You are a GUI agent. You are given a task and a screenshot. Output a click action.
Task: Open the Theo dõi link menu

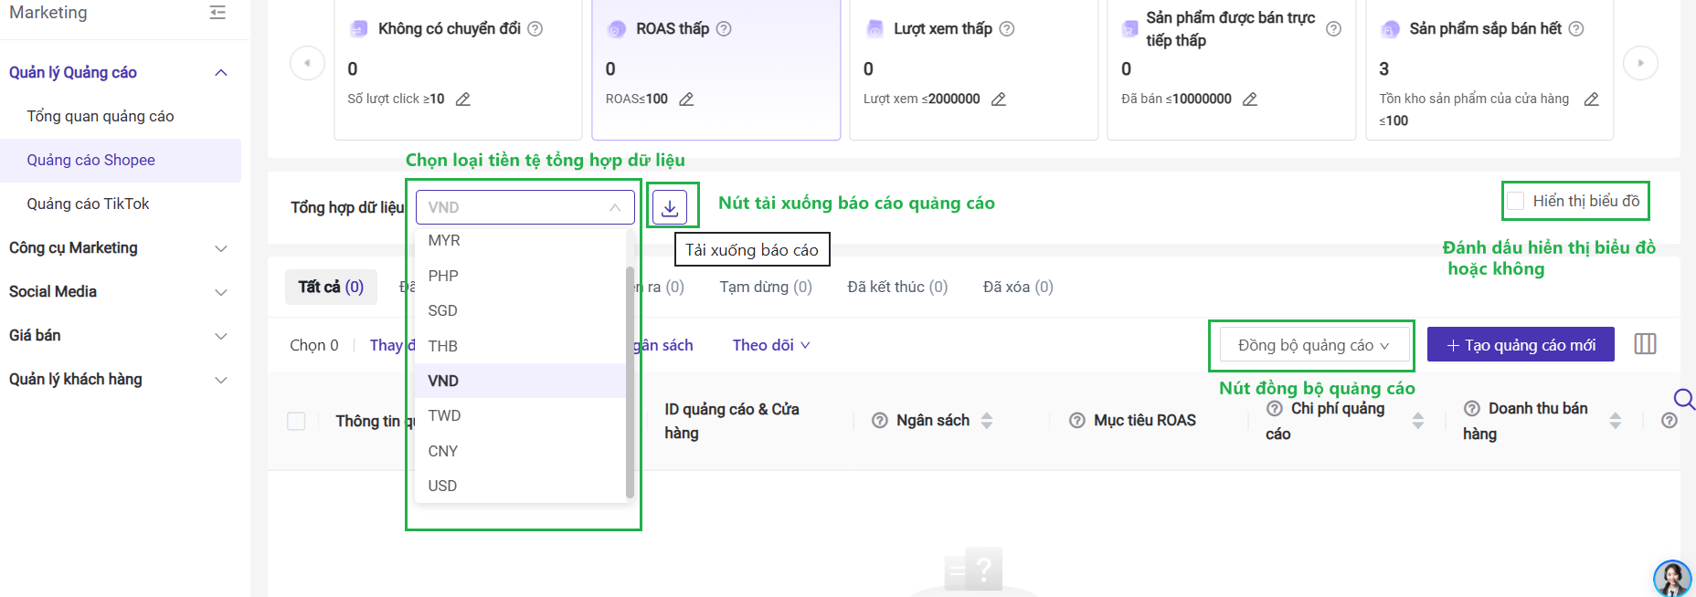click(x=770, y=345)
